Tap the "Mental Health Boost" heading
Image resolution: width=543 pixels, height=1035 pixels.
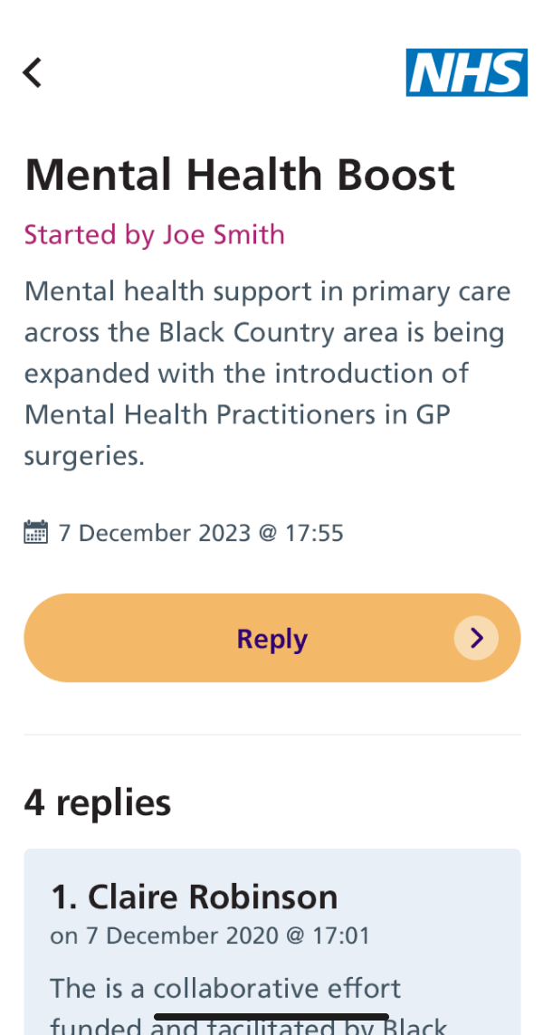click(x=239, y=175)
